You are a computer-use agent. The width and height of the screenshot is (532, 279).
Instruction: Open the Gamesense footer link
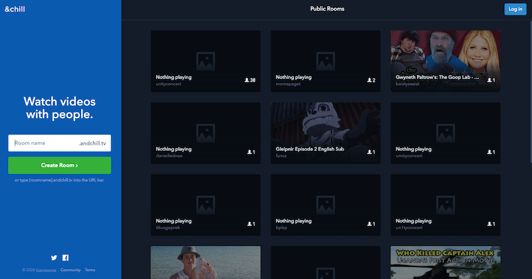(x=46, y=270)
